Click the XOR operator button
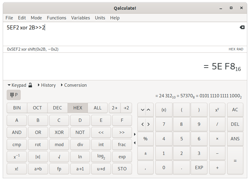Viewport: 250px width, 181px height. click(59, 132)
